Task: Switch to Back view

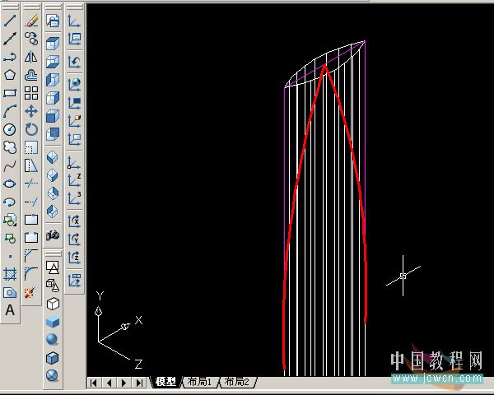Action: pos(53,134)
